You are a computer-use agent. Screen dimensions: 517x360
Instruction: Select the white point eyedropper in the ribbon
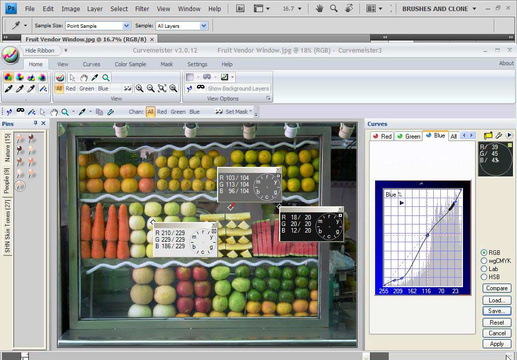[31, 88]
